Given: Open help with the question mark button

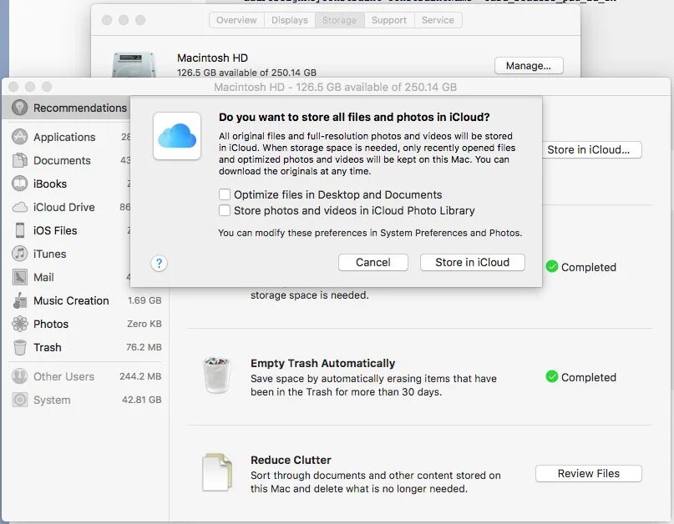Looking at the screenshot, I should point(159,263).
